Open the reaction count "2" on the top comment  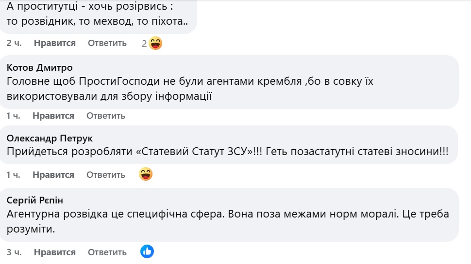[144, 44]
